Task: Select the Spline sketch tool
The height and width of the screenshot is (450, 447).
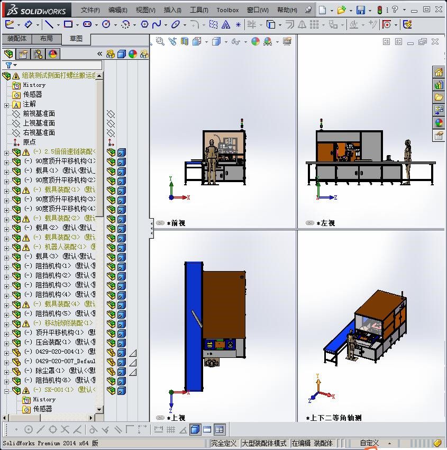Action: click(157, 24)
